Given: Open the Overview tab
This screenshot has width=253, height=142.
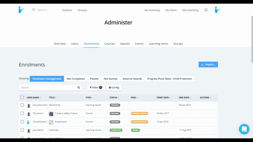Looking at the screenshot, I should click(x=60, y=44).
